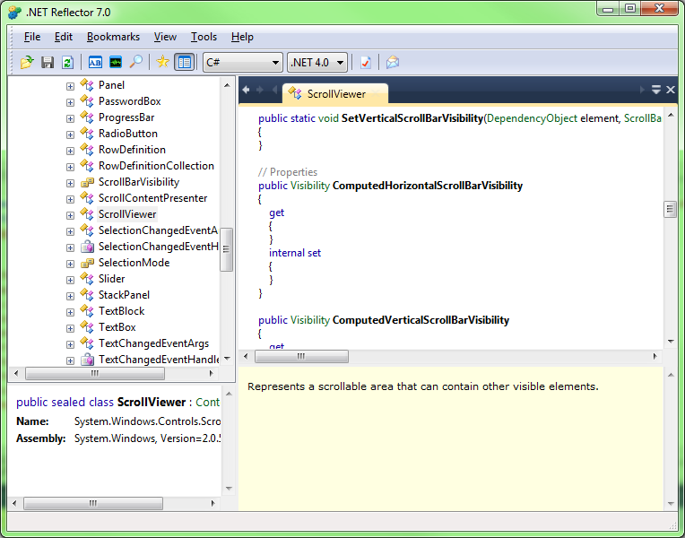
Task: Select ScrollContentPresenter in the tree
Action: point(153,198)
